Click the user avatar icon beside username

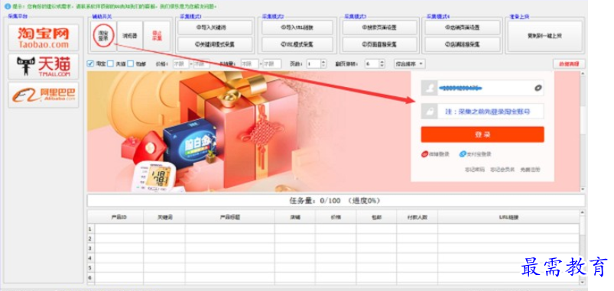pyautogui.click(x=429, y=88)
